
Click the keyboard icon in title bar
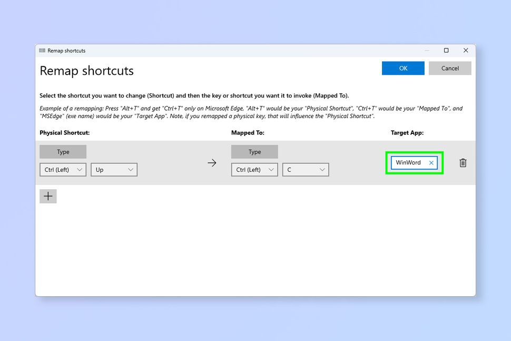pos(42,51)
